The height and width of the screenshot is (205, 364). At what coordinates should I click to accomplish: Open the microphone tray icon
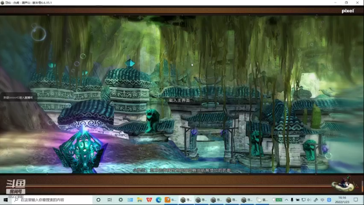(292, 200)
